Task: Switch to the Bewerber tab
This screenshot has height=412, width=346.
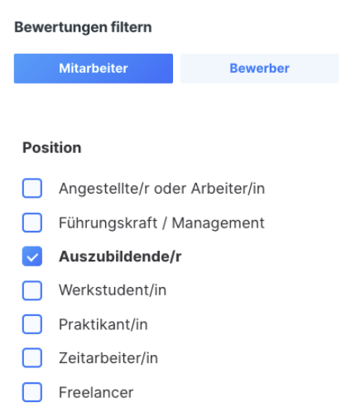Action: (x=259, y=69)
